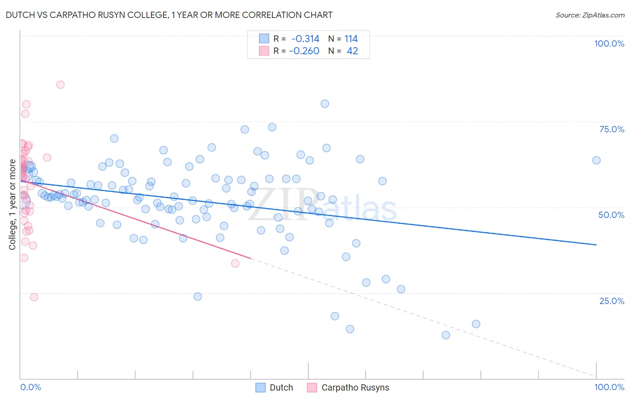Click the 75.0% y-axis label

pos(612,129)
